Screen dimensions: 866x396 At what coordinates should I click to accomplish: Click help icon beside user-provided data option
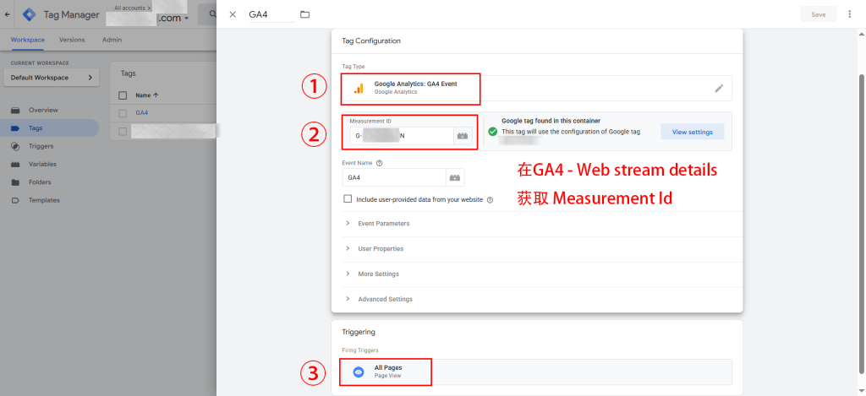click(490, 199)
